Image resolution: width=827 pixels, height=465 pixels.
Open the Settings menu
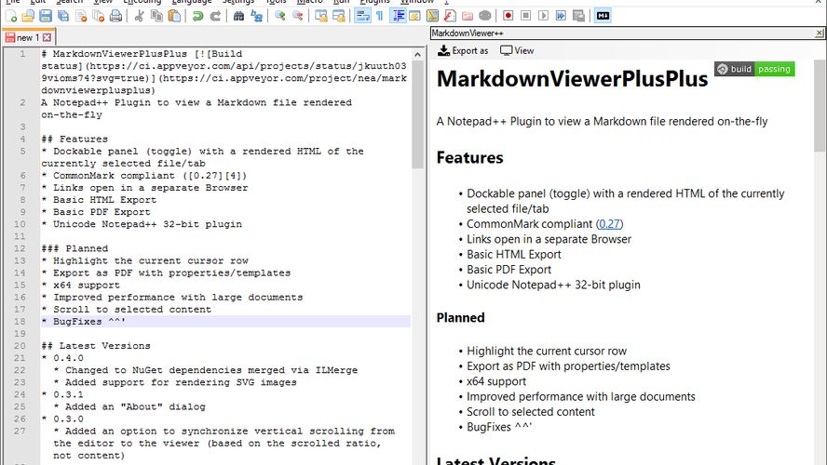pos(237,2)
